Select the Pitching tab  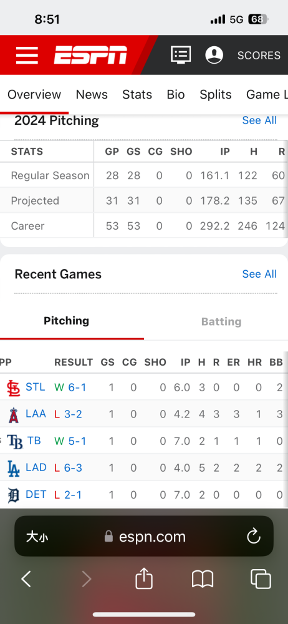point(67,321)
